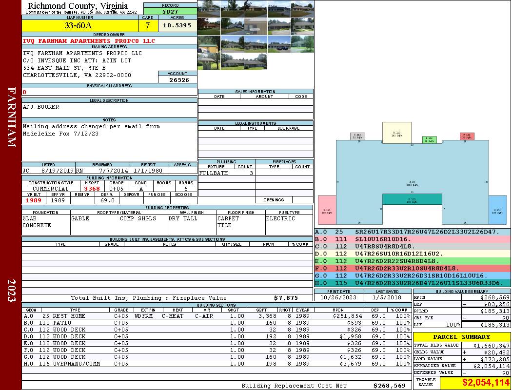Select the E.0 green sketch legend row
Viewport: 512px width, 390px height.
click(413, 261)
